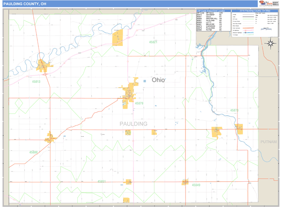Click the 45821 ZIP code label
Image resolution: width=281 pixels, height=207 pixels.
point(153,42)
